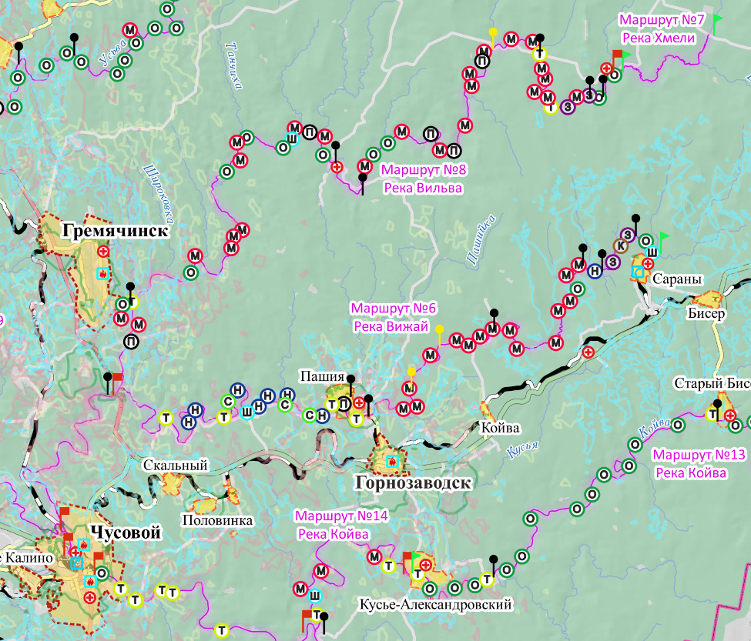Select the cyan square icon in Сараны
The height and width of the screenshot is (641, 751).
point(638,272)
